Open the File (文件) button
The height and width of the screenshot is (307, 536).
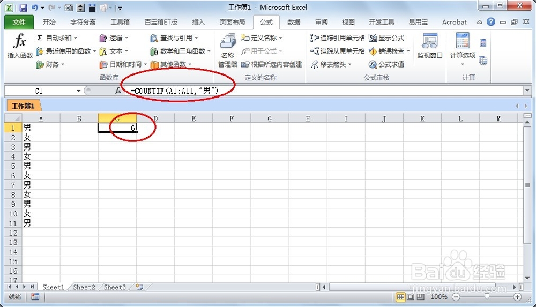(x=19, y=22)
